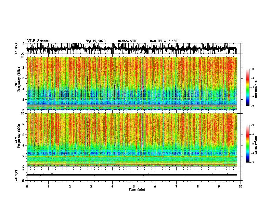Click the date 'Sep. 15, 2020'

coord(95,41)
